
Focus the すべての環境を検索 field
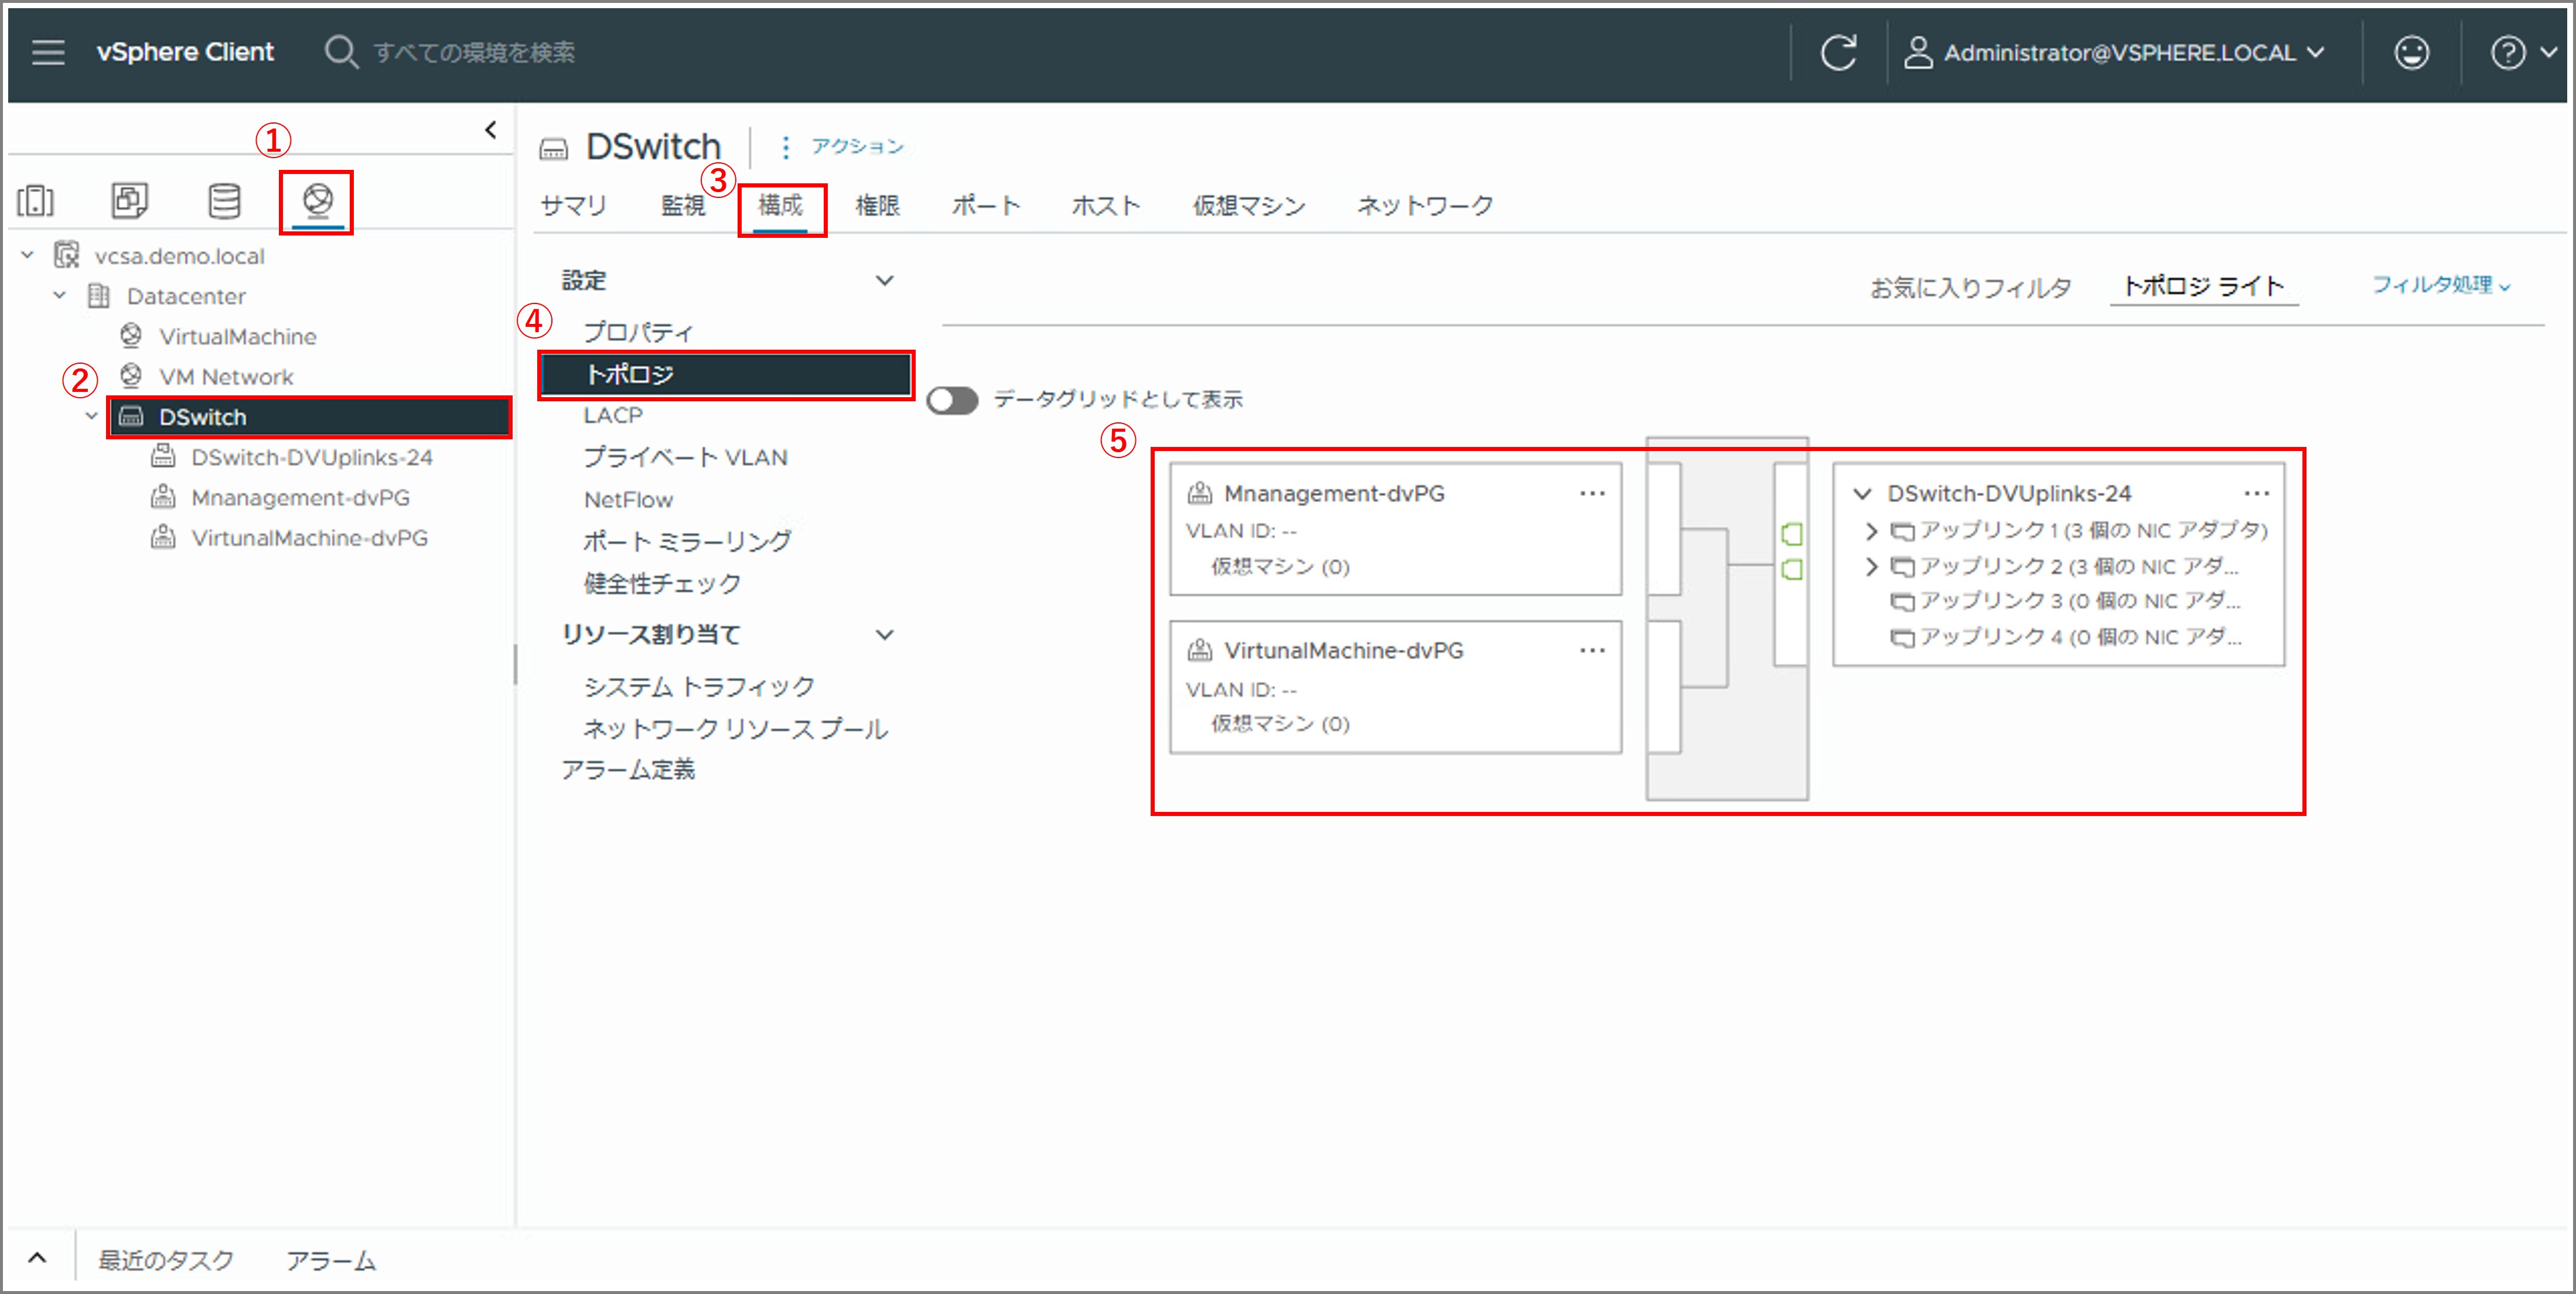click(474, 52)
